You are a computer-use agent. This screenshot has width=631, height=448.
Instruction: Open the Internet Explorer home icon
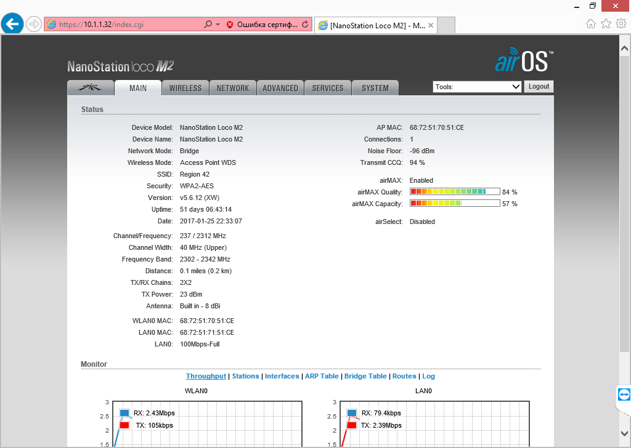point(591,24)
